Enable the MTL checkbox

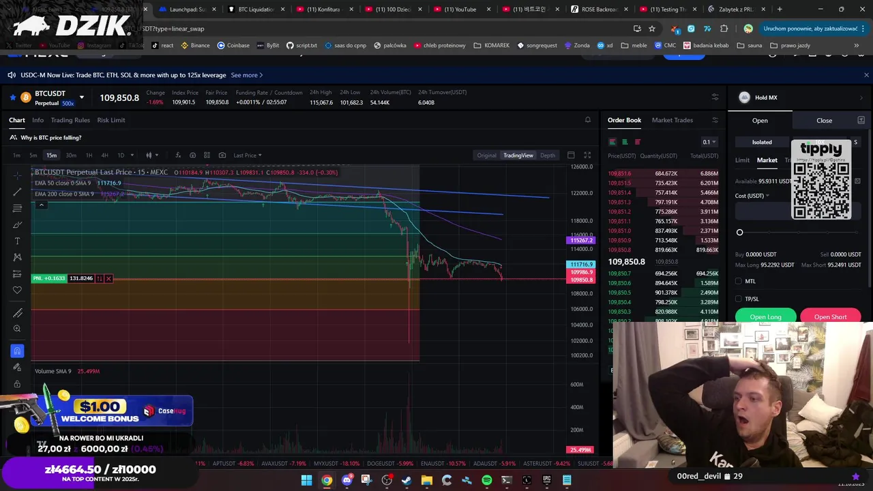pyautogui.click(x=739, y=281)
